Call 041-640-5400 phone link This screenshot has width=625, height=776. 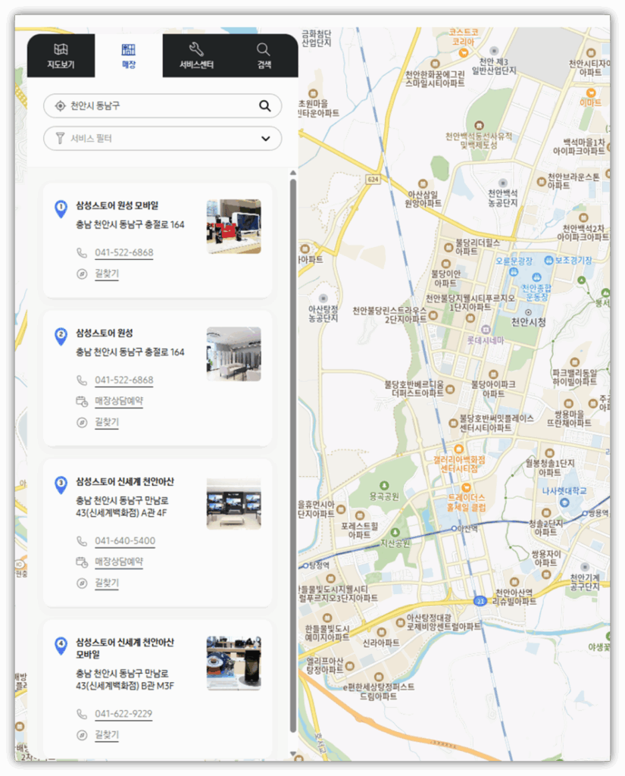click(x=125, y=541)
